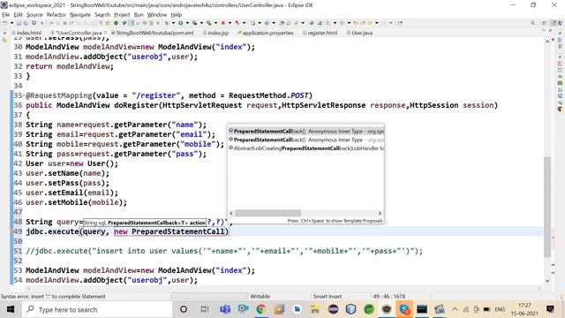
Task: Select second PreparedStatementCallback Anonymous Inner Type proposal
Action: coord(306,140)
